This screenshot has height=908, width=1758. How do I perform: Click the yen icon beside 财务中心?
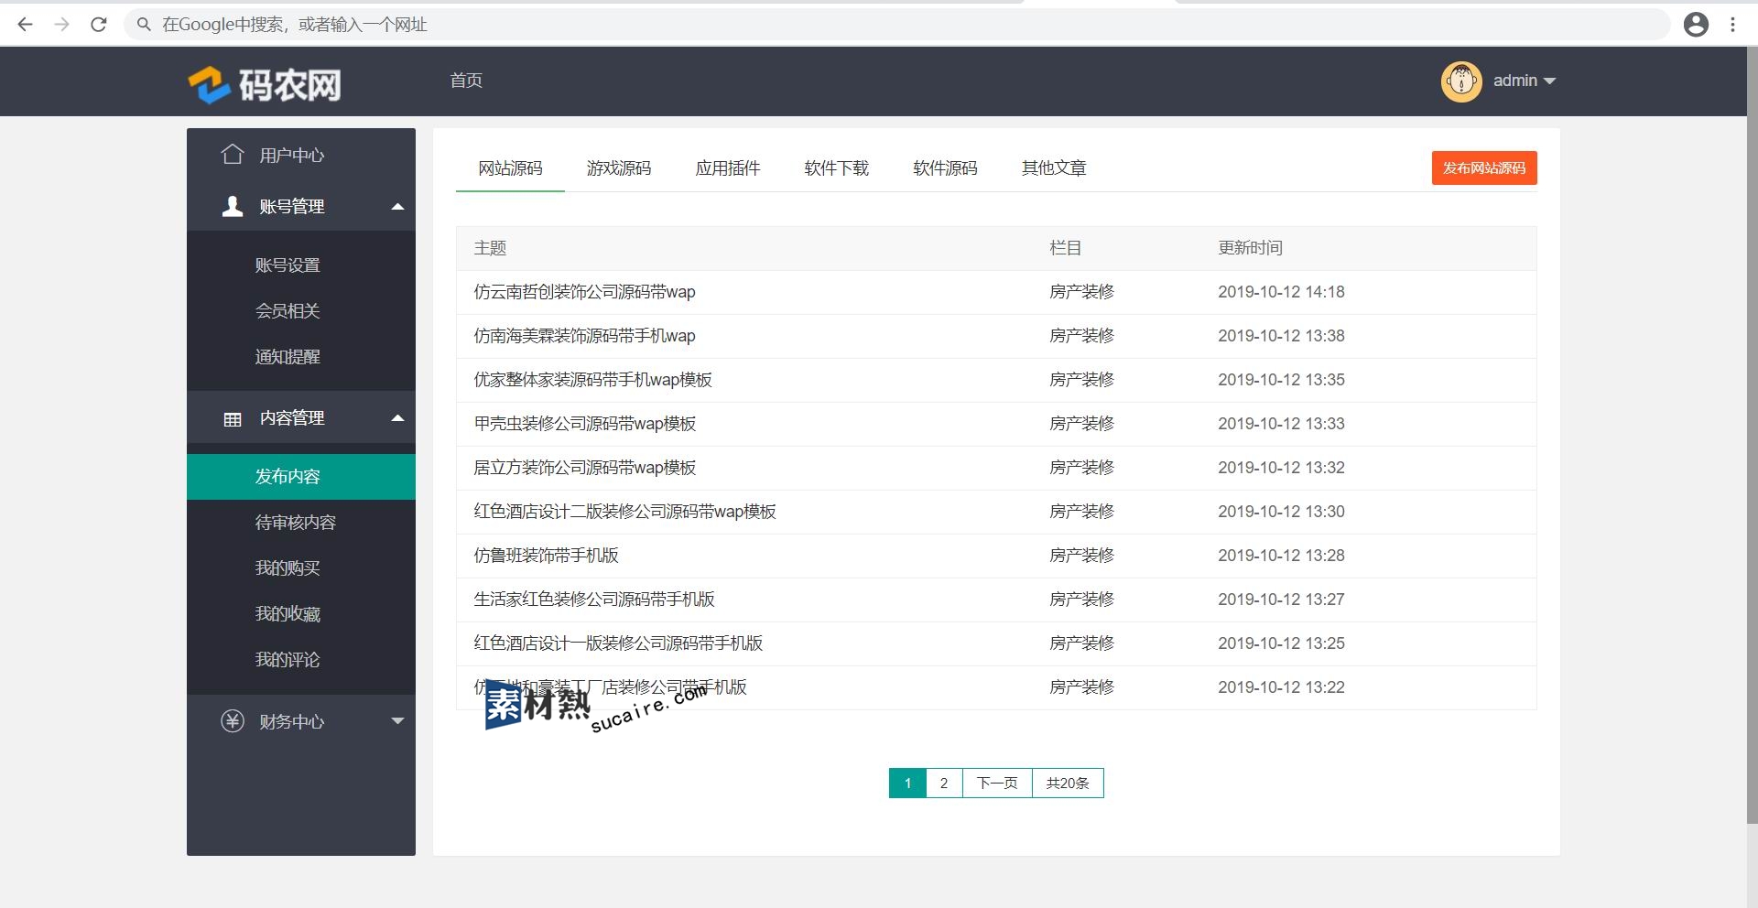tap(233, 721)
